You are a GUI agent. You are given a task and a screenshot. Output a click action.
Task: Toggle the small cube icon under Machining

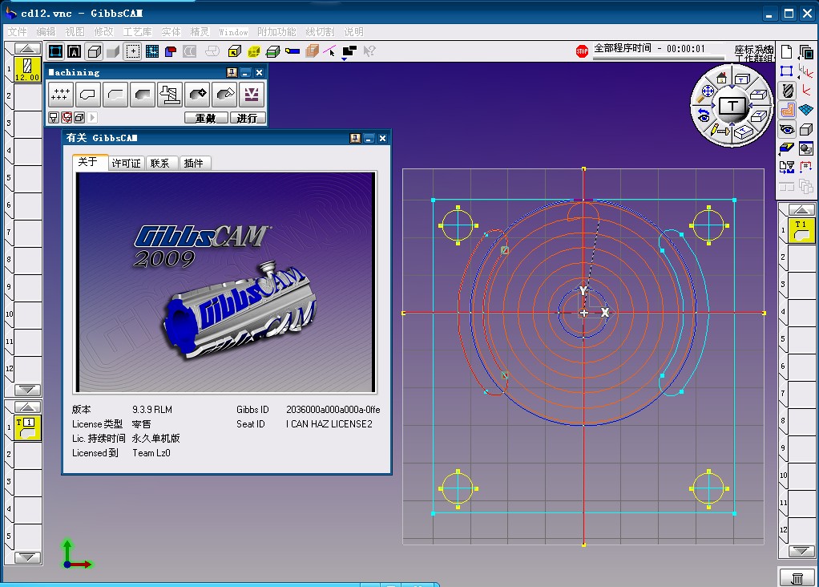pos(79,118)
